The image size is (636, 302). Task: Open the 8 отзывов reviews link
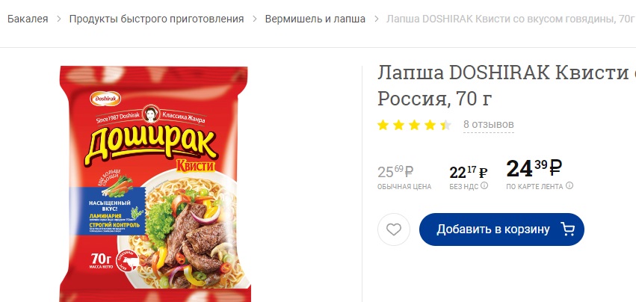click(x=489, y=124)
